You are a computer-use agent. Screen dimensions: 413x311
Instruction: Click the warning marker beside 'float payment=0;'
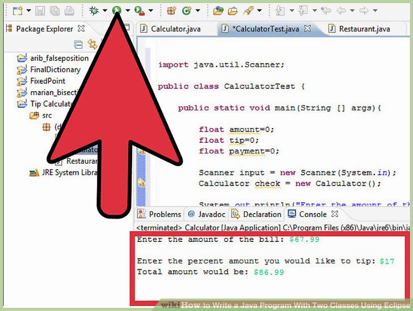click(141, 151)
